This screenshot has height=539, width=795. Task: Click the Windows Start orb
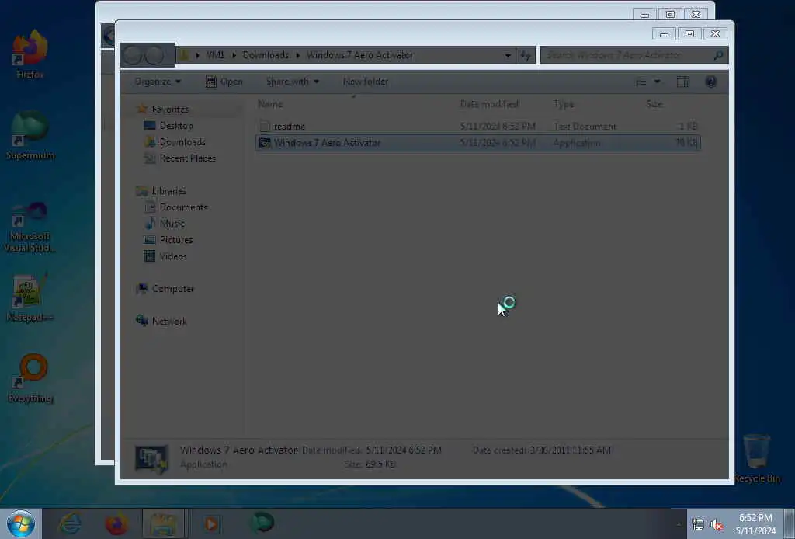(21, 523)
